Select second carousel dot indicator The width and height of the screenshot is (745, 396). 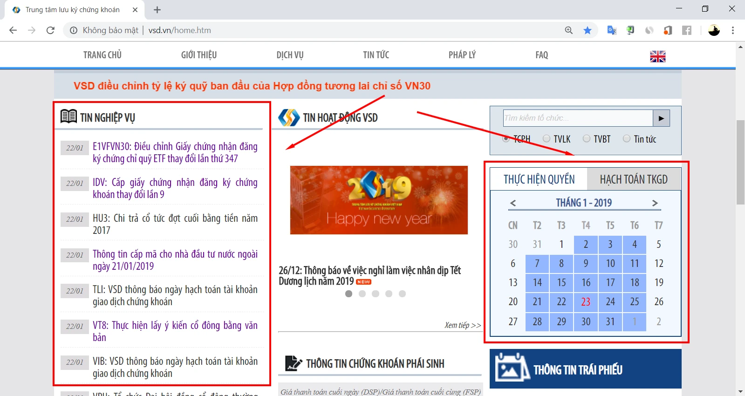pos(362,294)
